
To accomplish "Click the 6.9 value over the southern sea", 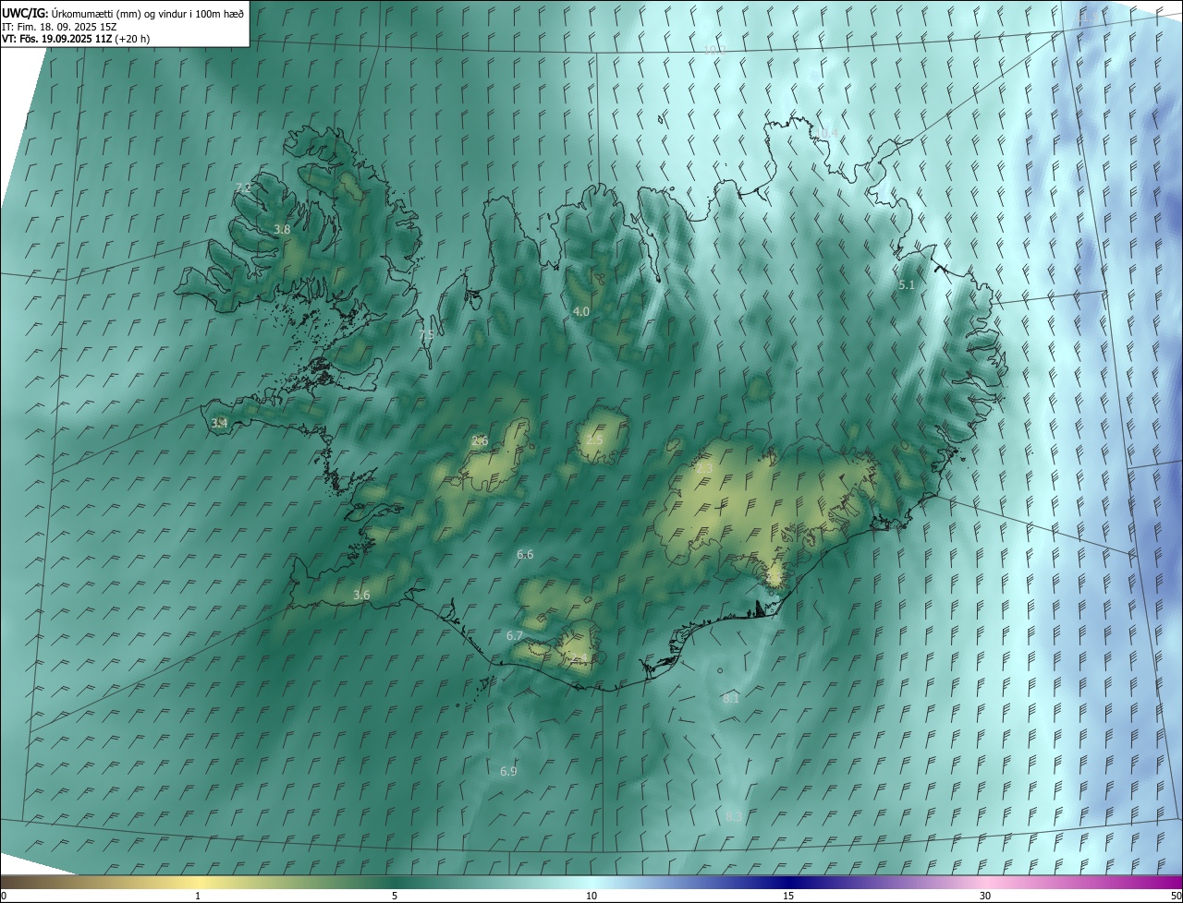I will pos(508,771).
